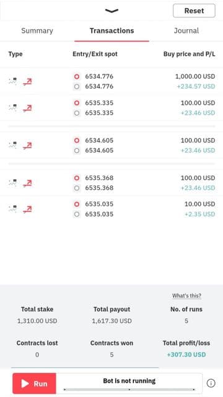Select the Transactions tab
Image resolution: width=223 pixels, height=397 pixels.
point(111,30)
